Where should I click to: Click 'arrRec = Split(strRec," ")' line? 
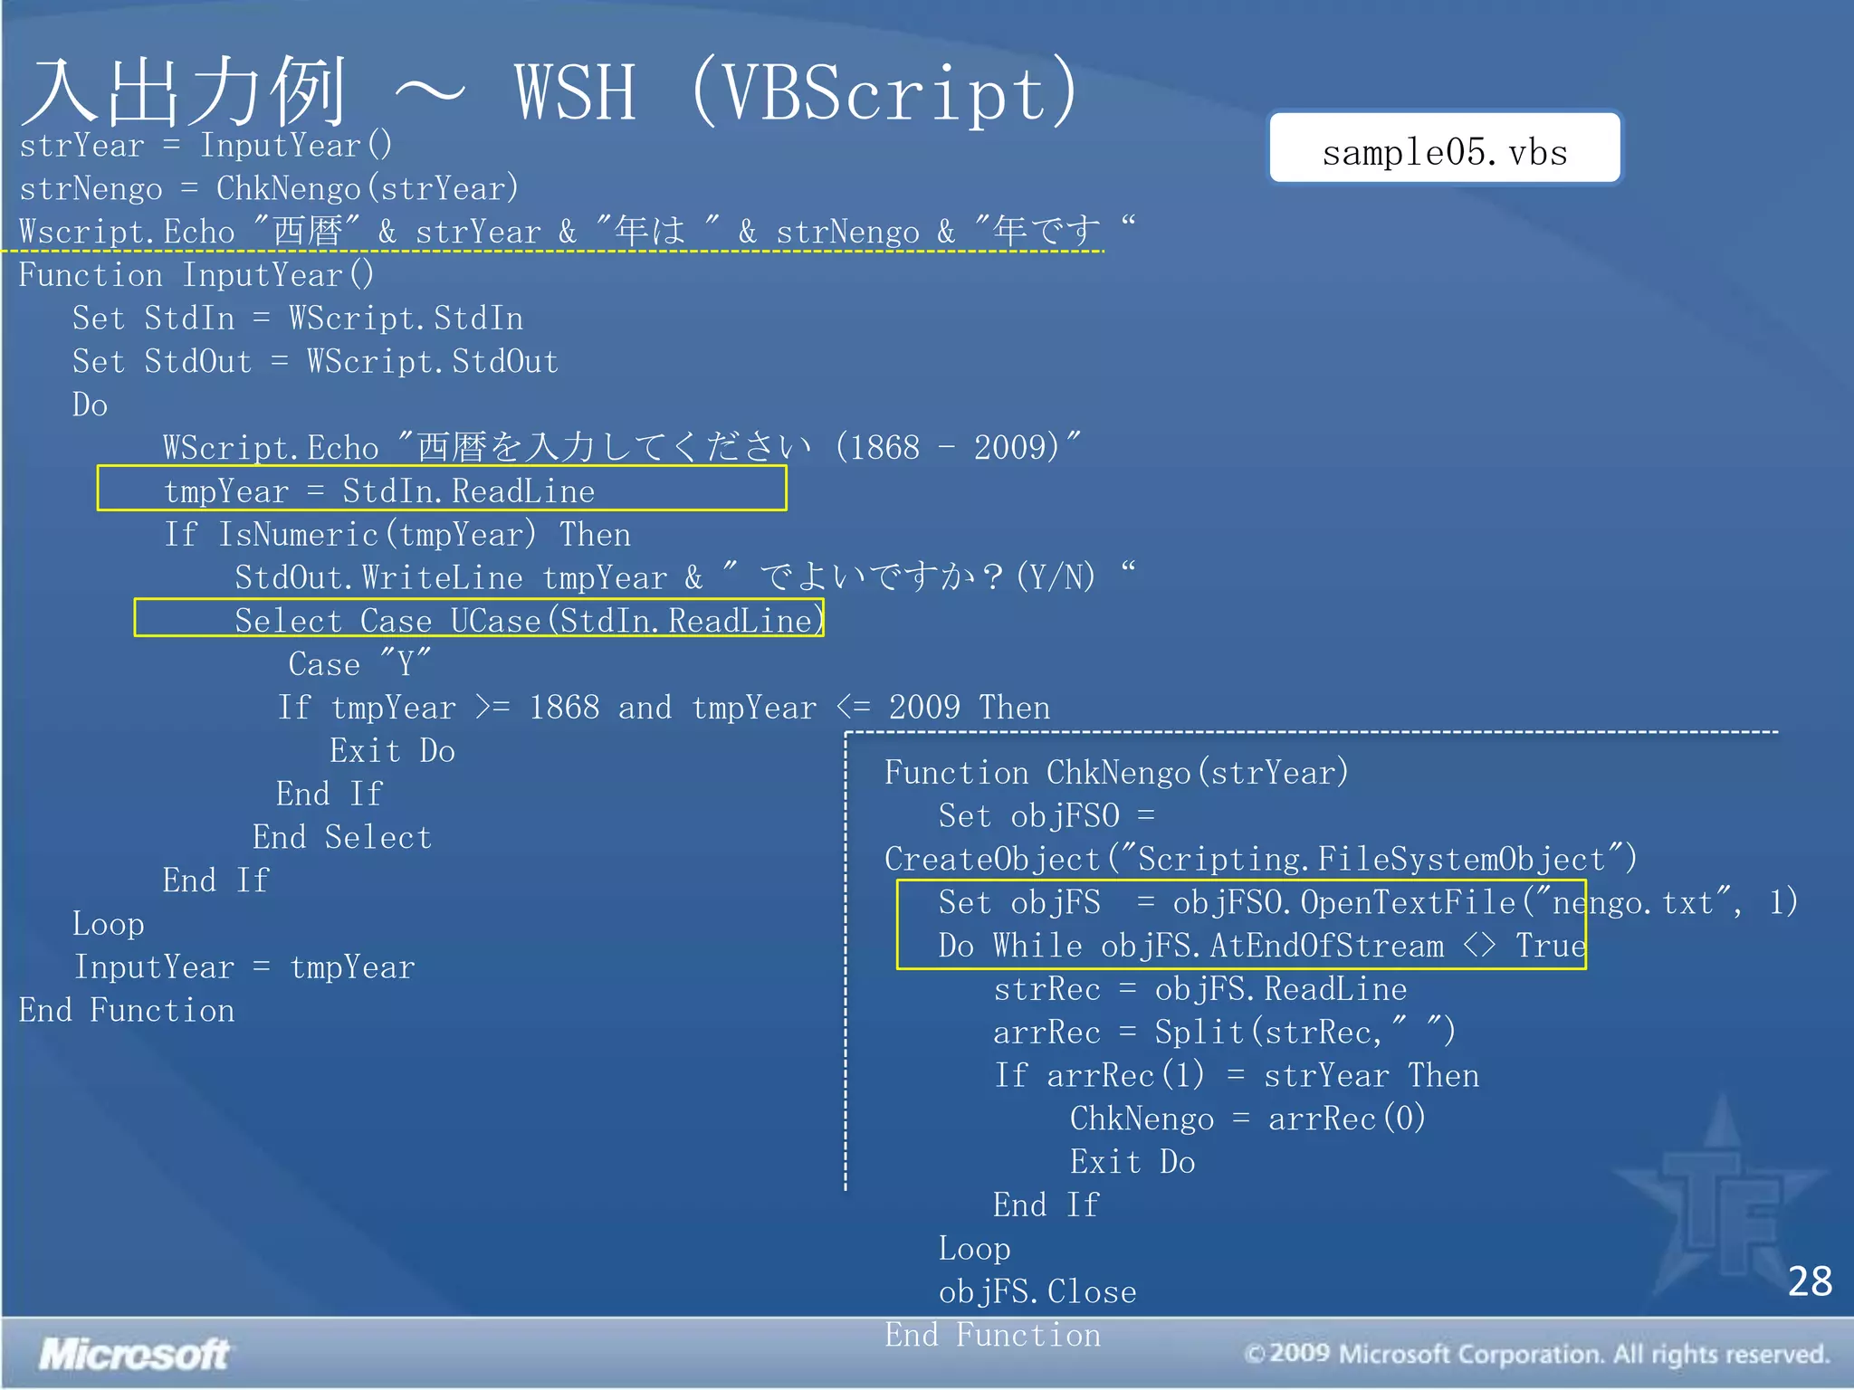click(x=1225, y=1032)
